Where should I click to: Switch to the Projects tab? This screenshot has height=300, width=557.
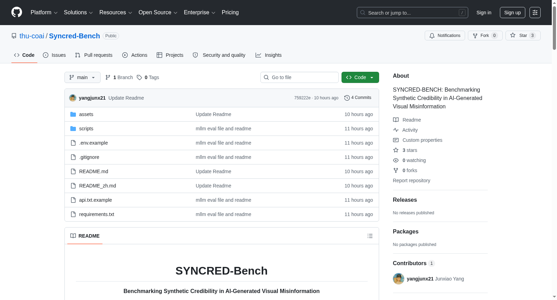point(170,55)
